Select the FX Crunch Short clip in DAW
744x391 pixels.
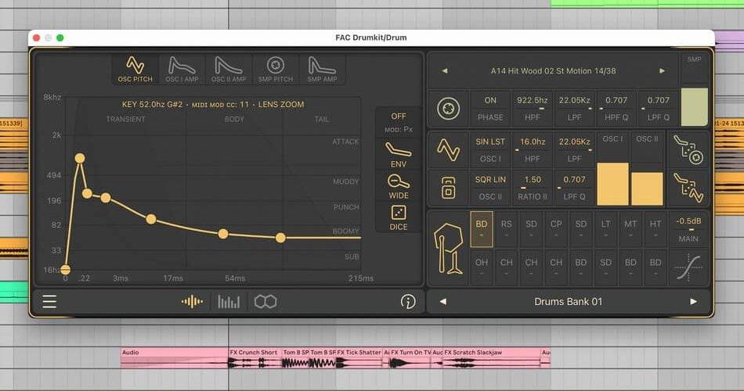click(x=255, y=358)
